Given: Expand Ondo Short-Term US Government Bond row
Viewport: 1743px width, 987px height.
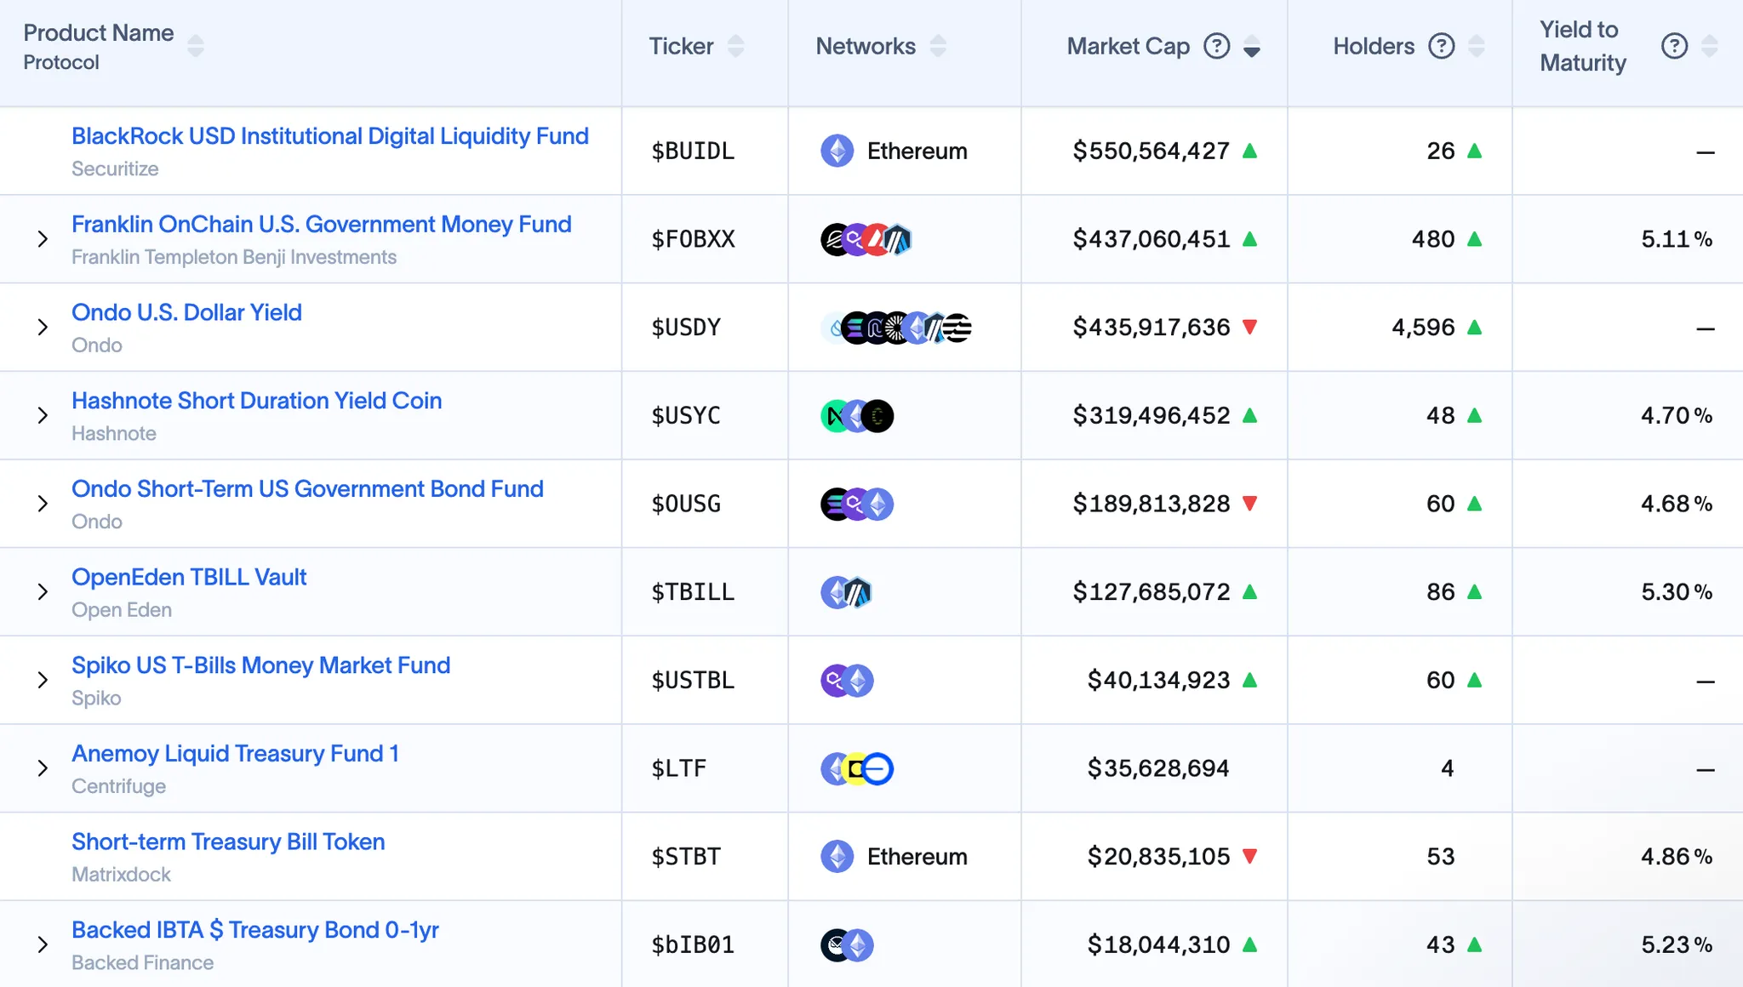Looking at the screenshot, I should click(43, 504).
